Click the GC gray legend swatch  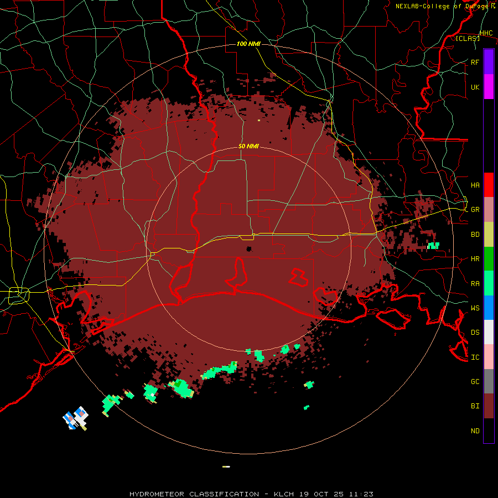pos(489,381)
